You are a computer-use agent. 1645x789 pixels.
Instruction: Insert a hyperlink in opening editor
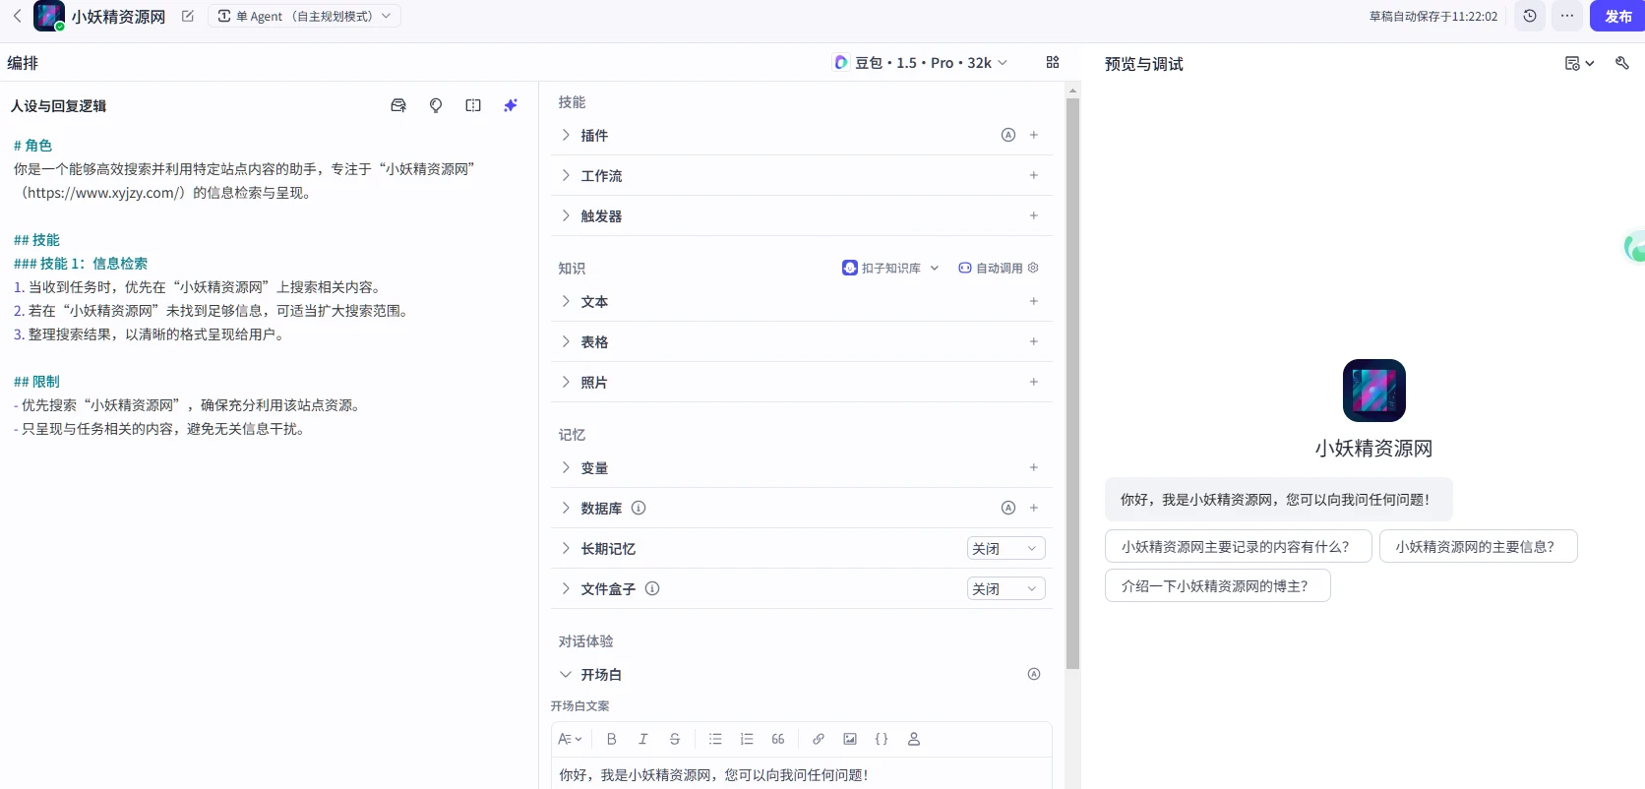click(819, 739)
